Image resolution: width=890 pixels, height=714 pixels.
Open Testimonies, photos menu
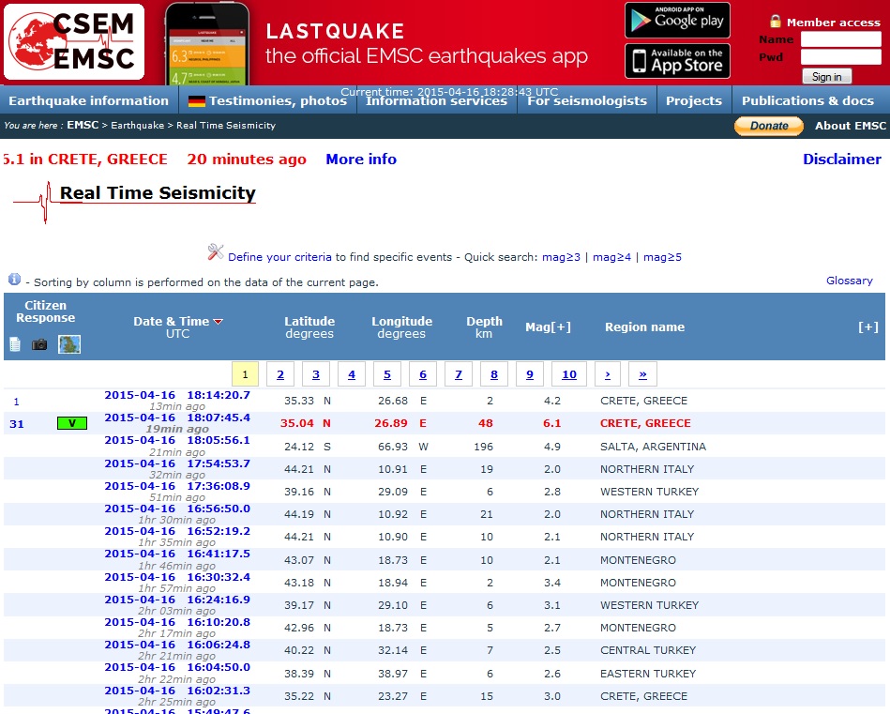pos(278,100)
